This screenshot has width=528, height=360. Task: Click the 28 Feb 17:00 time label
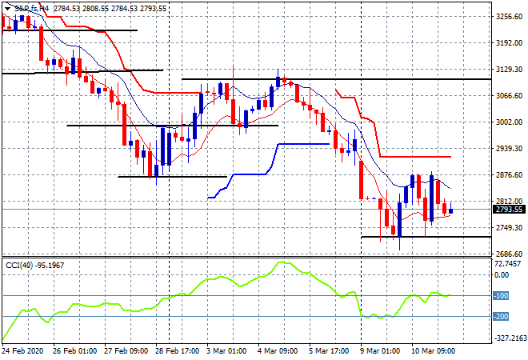177,351
